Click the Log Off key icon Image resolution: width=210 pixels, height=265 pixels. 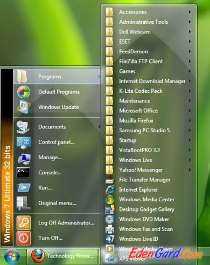(24, 223)
